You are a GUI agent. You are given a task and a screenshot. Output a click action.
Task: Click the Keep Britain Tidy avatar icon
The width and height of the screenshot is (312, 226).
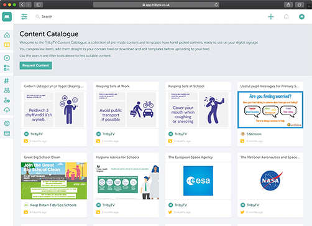(26, 205)
